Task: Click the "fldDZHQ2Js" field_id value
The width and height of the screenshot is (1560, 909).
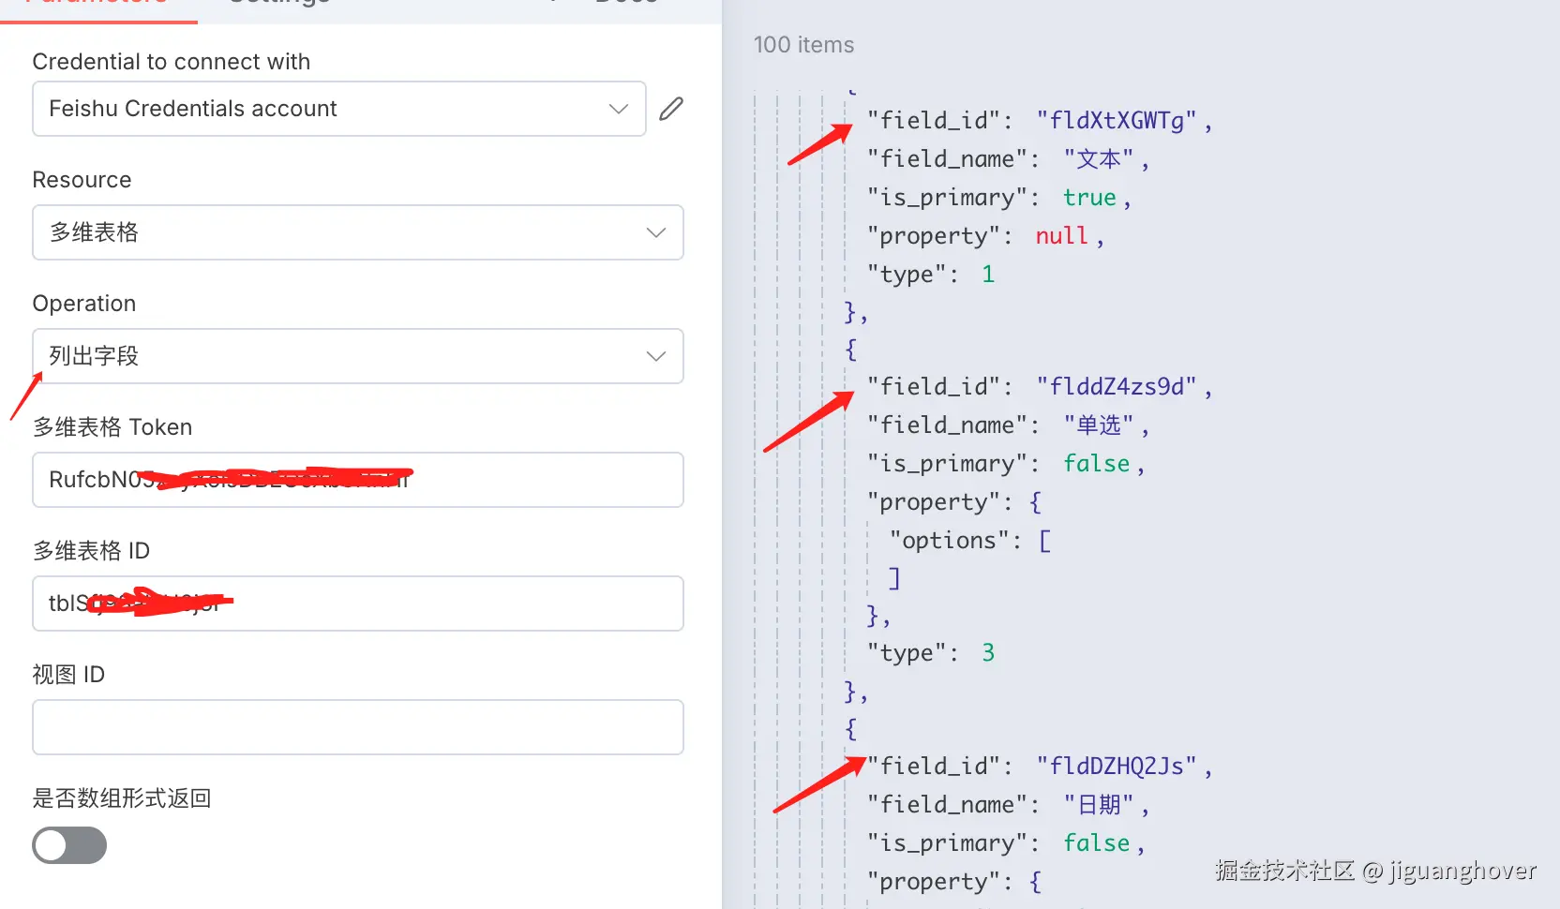Action: click(x=1116, y=767)
